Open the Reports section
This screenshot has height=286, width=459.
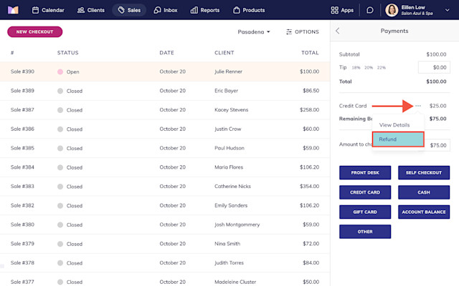pos(205,10)
